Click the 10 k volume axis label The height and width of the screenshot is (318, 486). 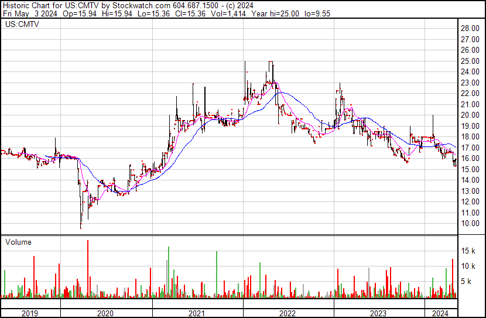468,266
